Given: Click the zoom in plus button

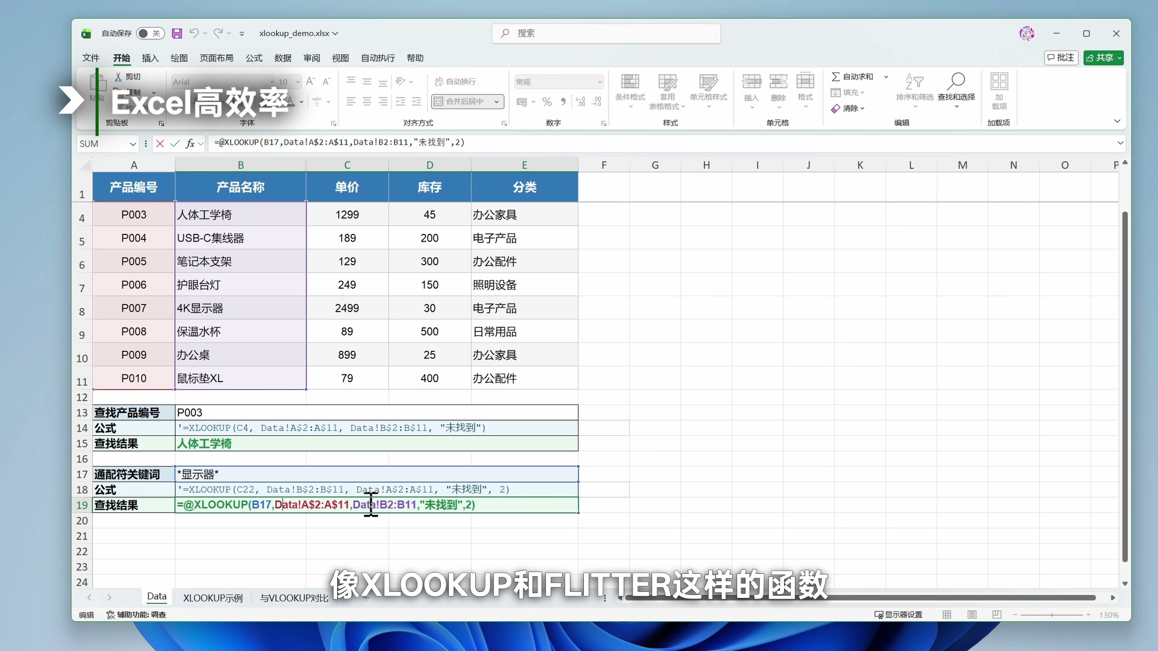Looking at the screenshot, I should pos(1088,614).
